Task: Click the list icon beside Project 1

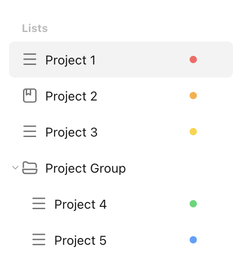Action: [x=30, y=59]
